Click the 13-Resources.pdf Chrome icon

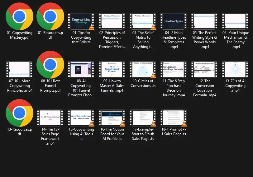(x=19, y=113)
